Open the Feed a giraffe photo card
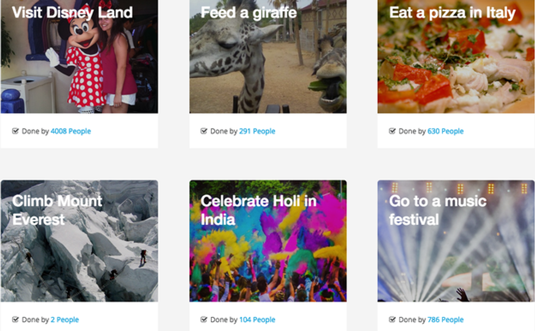The image size is (535, 331). coord(267,65)
